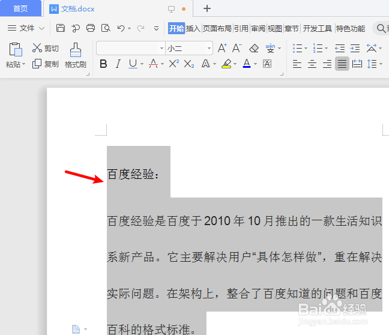Expand the quick access toolbar customize arrow
389x335 pixels.
pyautogui.click(x=156, y=29)
